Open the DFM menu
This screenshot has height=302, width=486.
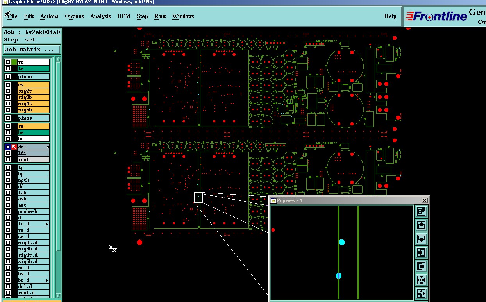(x=124, y=16)
